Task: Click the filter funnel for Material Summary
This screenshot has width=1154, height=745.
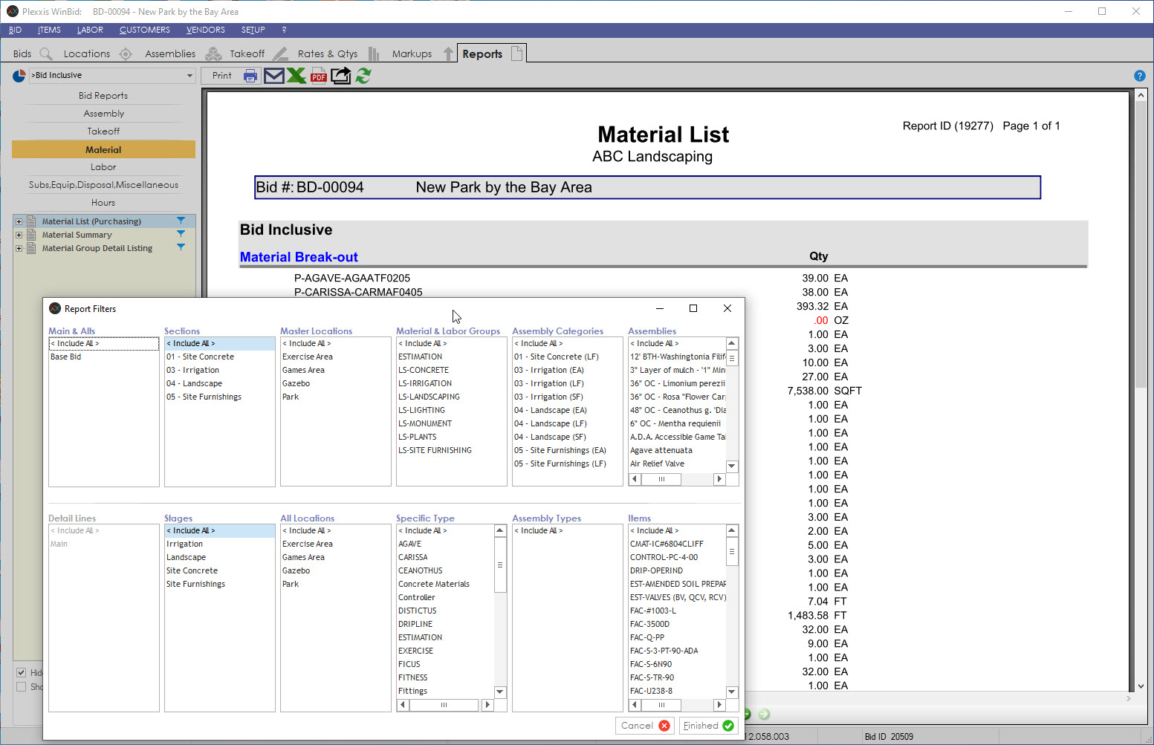Action: [x=181, y=234]
